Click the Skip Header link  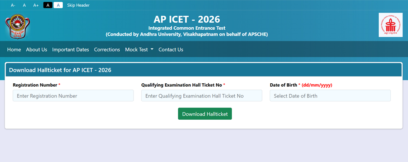pos(78,5)
